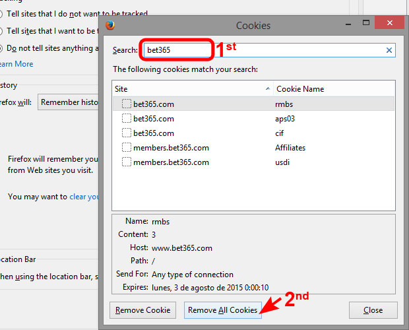This screenshot has height=330, width=409.
Task: Select the cookie named aps03
Action: [253, 118]
